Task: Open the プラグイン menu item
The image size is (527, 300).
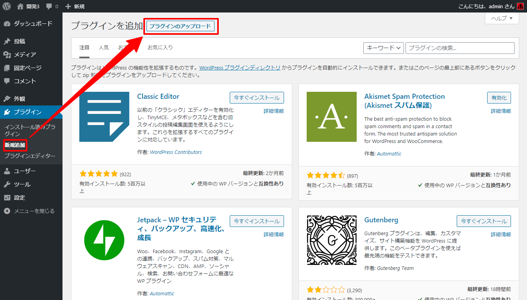Action: (x=31, y=112)
